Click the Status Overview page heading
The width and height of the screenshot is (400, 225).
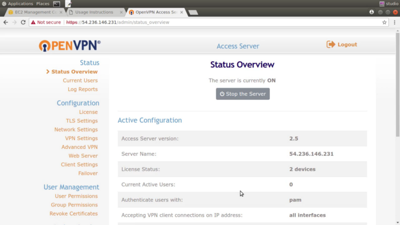pyautogui.click(x=242, y=64)
